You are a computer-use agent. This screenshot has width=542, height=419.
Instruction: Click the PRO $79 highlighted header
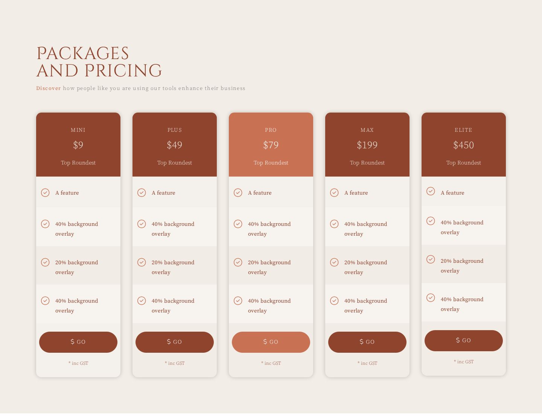point(271,145)
